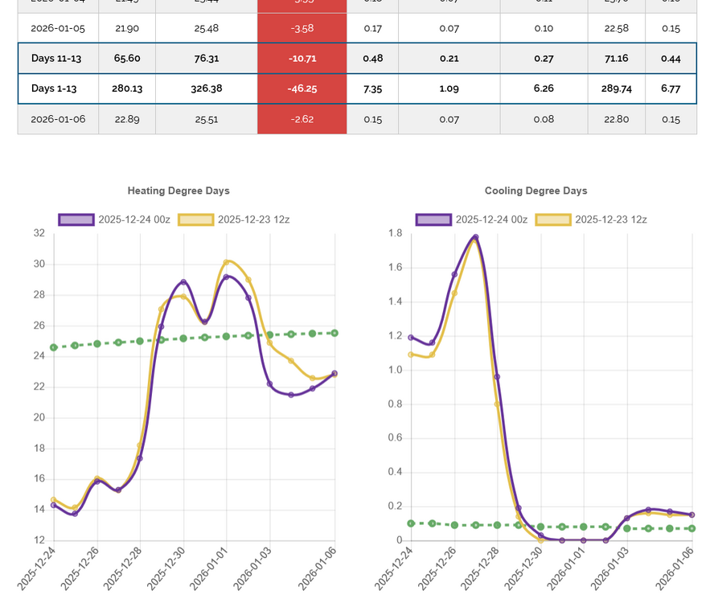Toggle the 2025-12-24 00z label in Cooling legend

(491, 219)
